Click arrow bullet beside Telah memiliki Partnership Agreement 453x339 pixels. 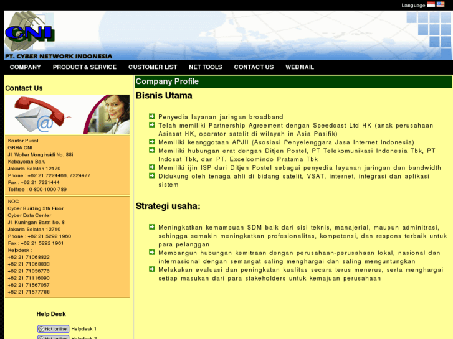(152, 124)
